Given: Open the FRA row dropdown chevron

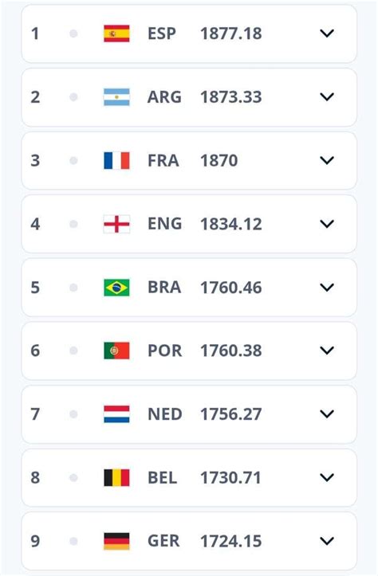Looking at the screenshot, I should [x=327, y=160].
